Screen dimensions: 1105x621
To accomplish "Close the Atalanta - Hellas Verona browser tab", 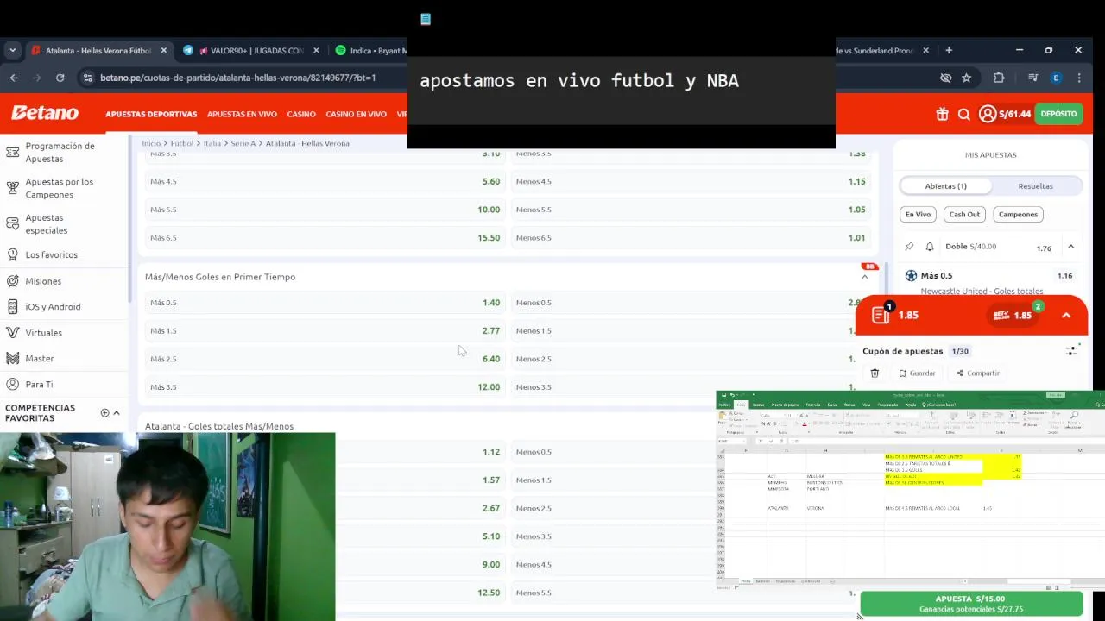I will tap(164, 50).
